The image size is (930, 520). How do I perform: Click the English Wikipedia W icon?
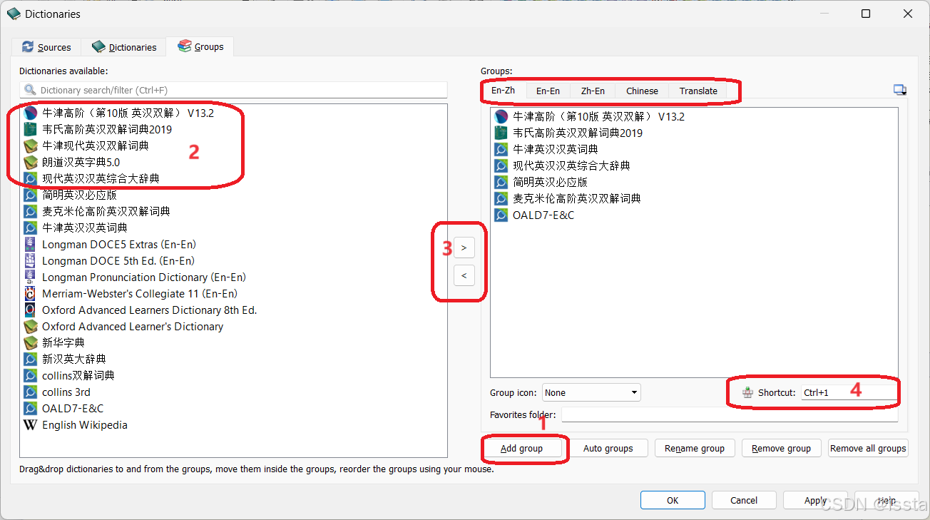click(30, 424)
